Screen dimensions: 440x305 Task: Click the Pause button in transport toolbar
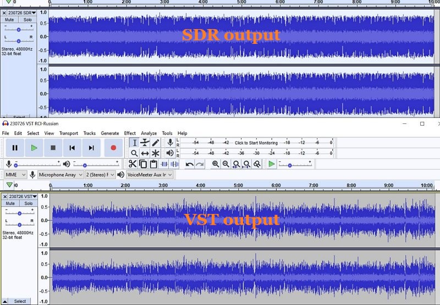point(15,148)
